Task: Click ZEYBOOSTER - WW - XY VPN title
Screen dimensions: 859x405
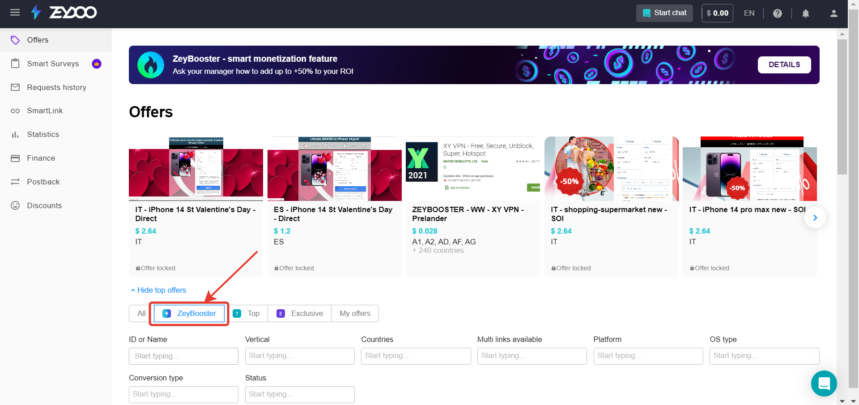Action: click(468, 214)
